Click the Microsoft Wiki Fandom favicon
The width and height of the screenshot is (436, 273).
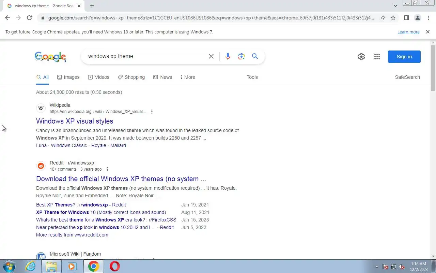[41, 257]
